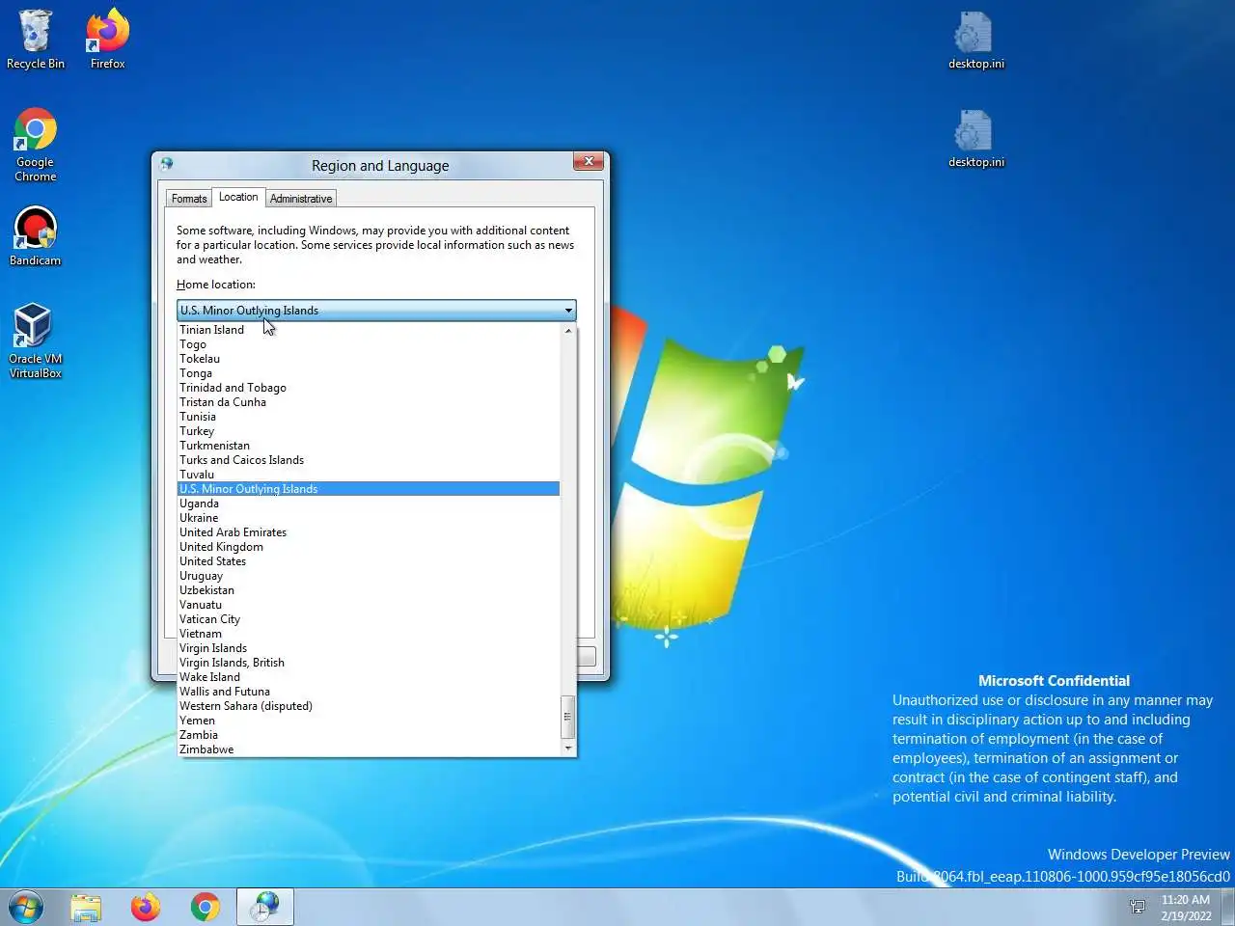Viewport: 1235px width, 926px height.
Task: Open the Administrative tab
Action: (x=301, y=199)
